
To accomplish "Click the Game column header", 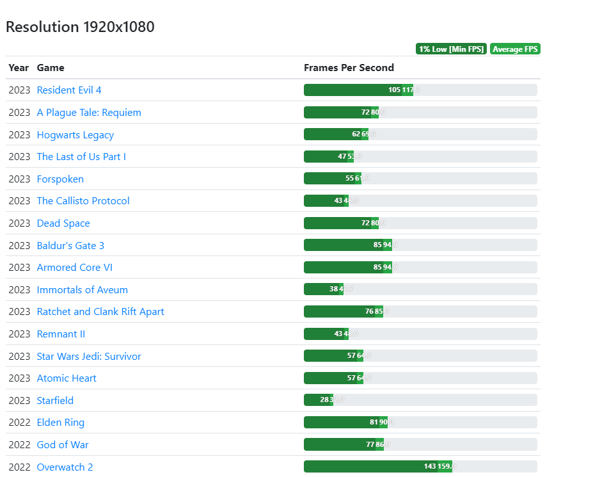I will (x=51, y=68).
